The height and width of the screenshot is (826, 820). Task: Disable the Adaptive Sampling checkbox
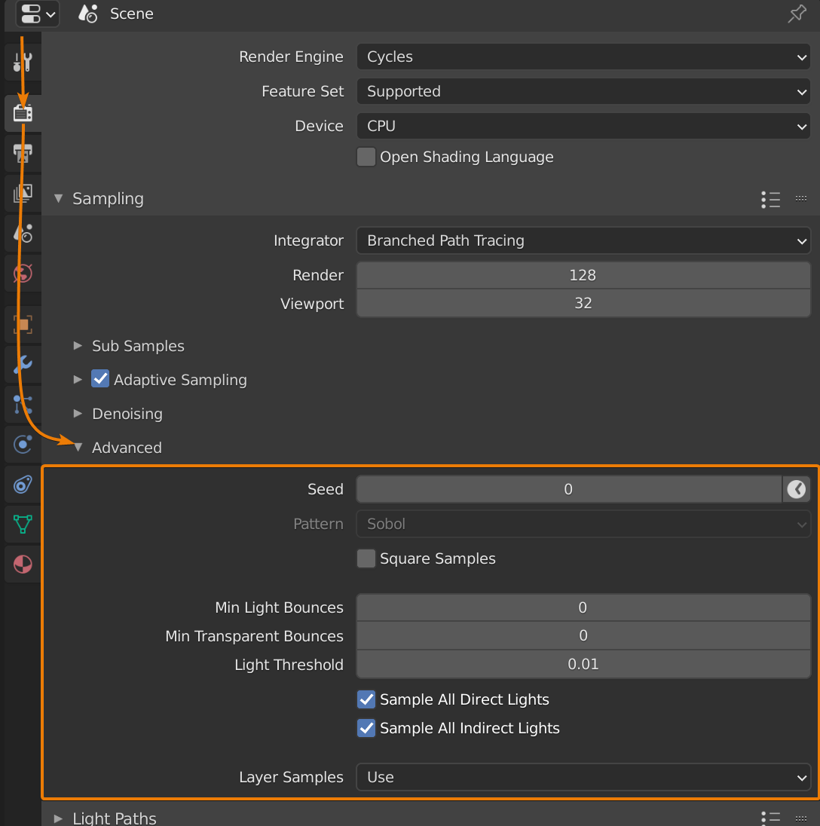100,378
